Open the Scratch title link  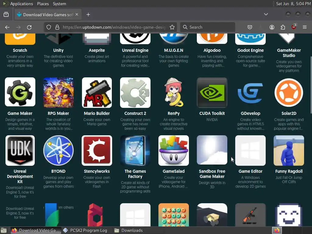[20, 50]
